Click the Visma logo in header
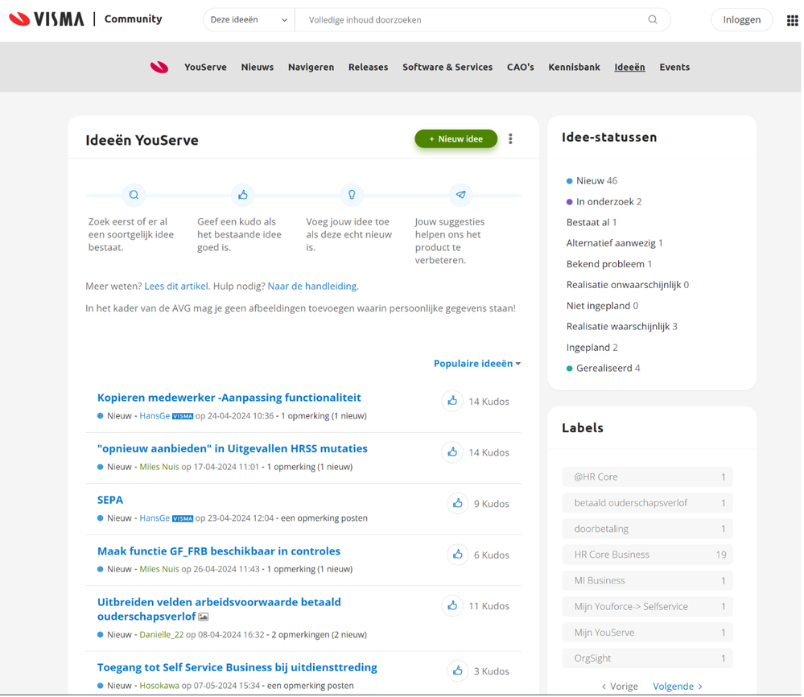The width and height of the screenshot is (804, 697). (x=47, y=19)
